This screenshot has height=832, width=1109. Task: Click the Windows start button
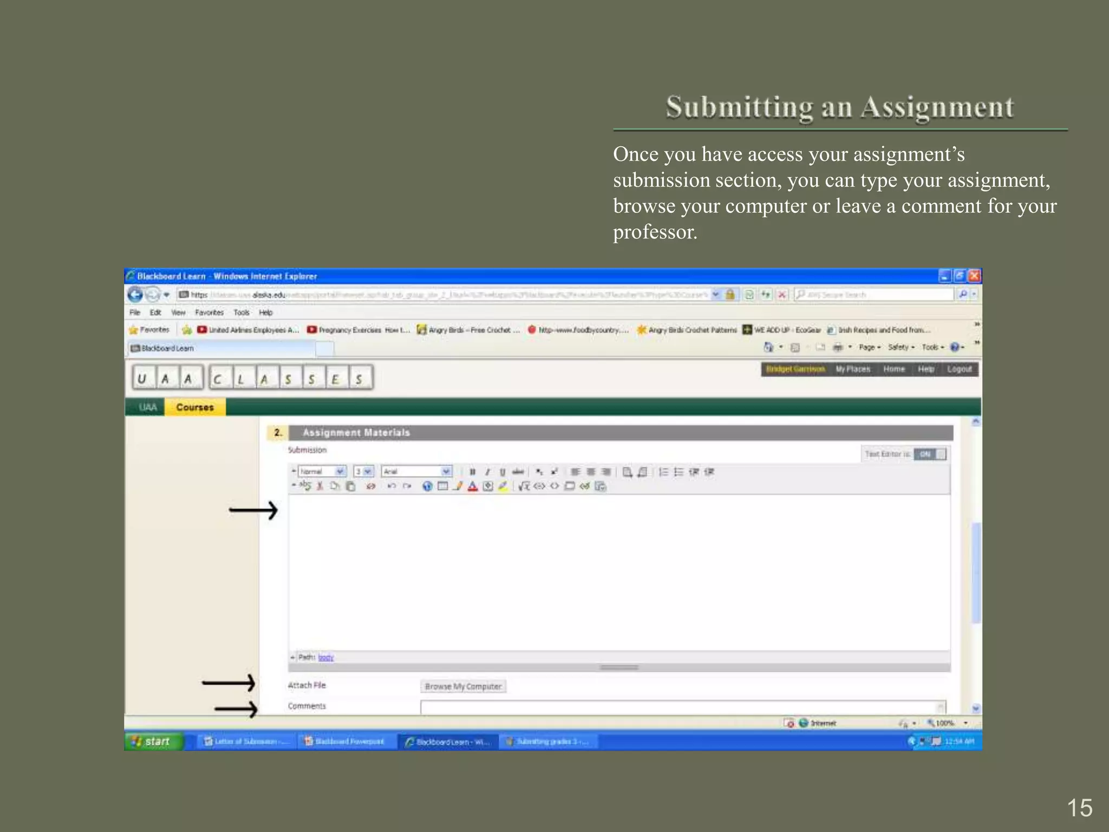tap(154, 741)
